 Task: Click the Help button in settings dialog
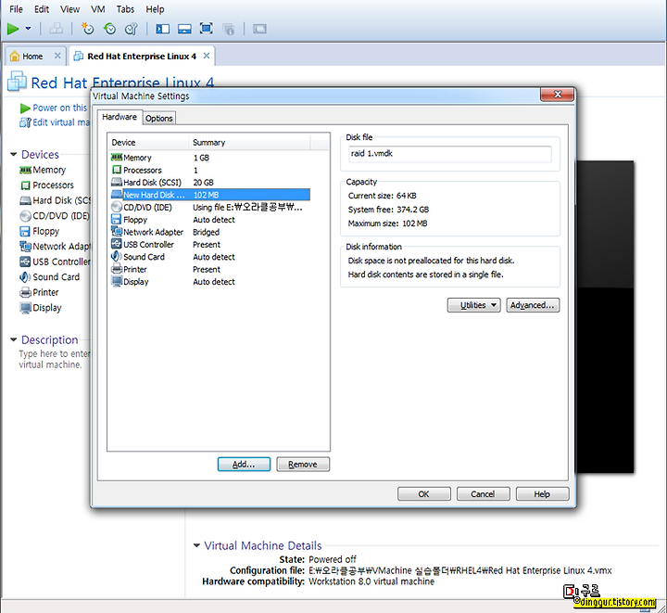click(x=542, y=494)
